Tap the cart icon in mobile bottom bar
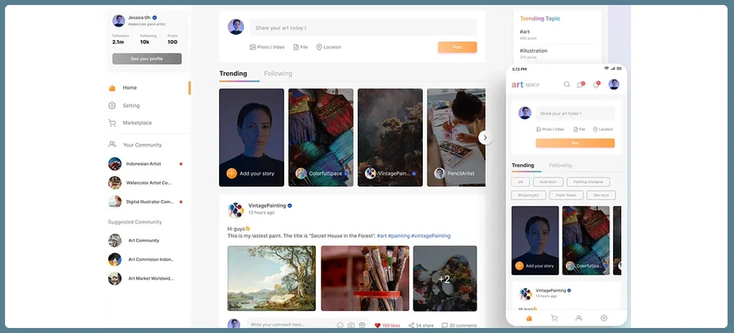The height and width of the screenshot is (333, 734). click(x=554, y=318)
